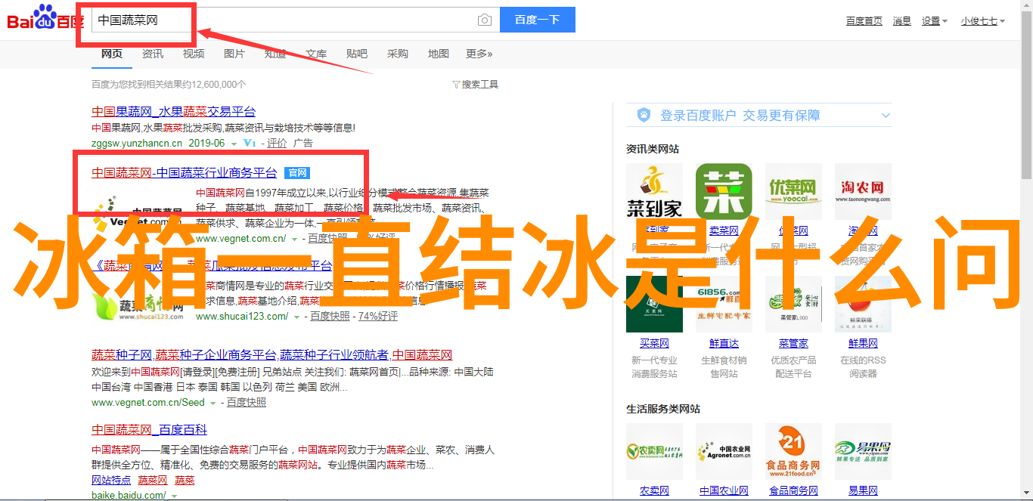The height and width of the screenshot is (501, 1033).
Task: Open the green 卖菜网 icon
Action: click(724, 192)
